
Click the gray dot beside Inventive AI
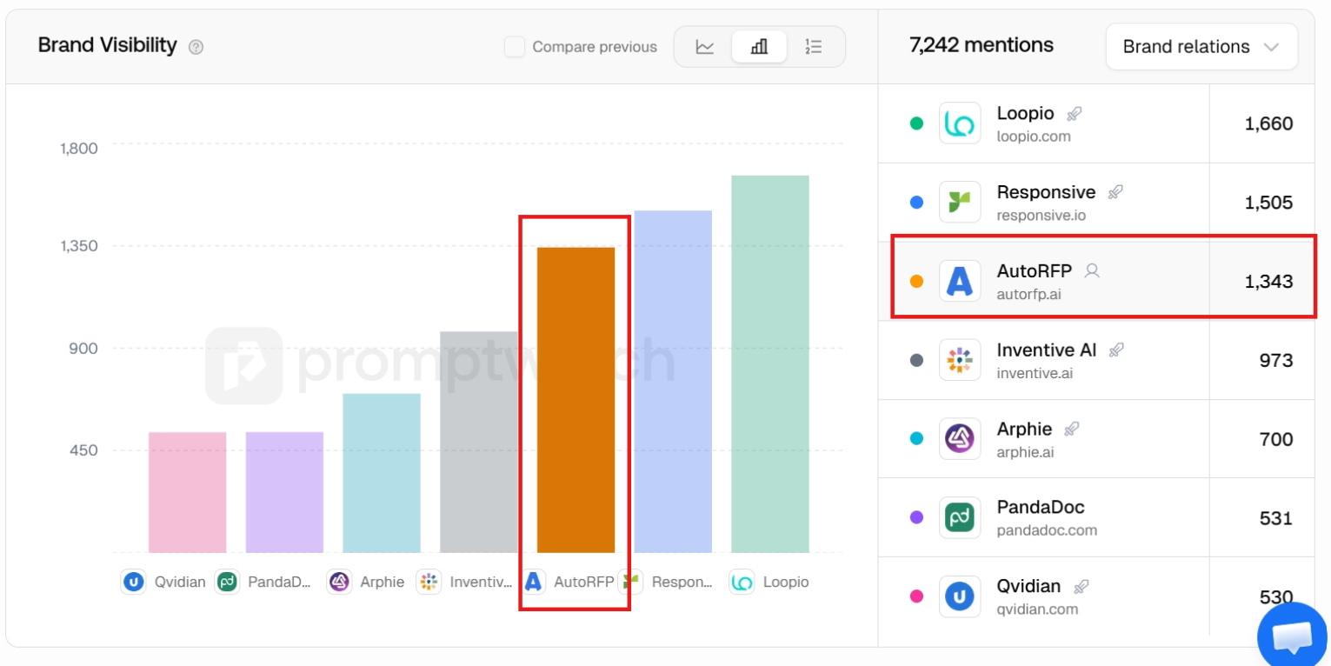pos(916,360)
